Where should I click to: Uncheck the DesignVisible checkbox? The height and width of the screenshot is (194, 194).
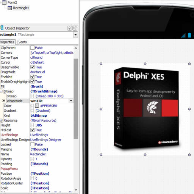pyautogui.click(x=33, y=67)
